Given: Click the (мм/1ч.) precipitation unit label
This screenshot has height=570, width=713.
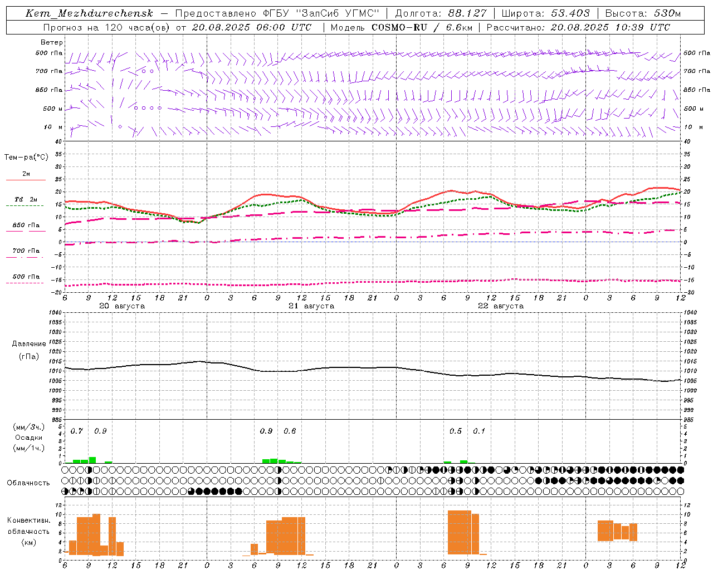Looking at the screenshot, I should (x=28, y=448).
